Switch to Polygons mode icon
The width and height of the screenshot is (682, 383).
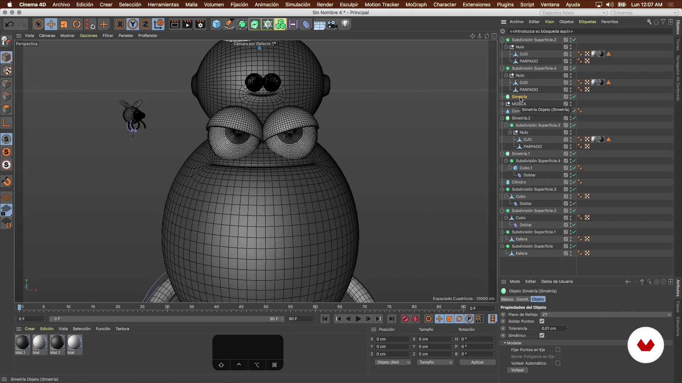pos(7,109)
